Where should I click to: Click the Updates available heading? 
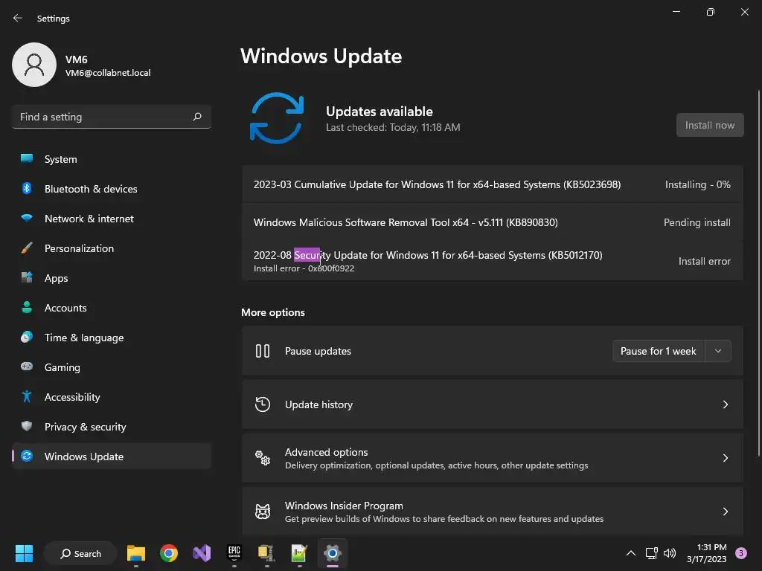(379, 112)
